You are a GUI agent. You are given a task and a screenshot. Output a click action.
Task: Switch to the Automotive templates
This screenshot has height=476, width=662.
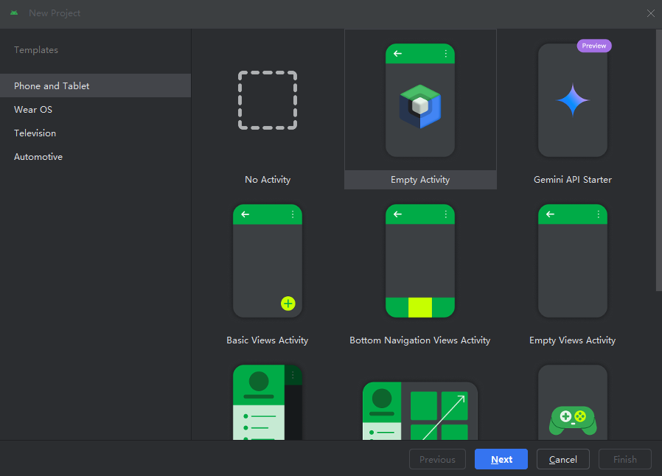(x=95, y=156)
